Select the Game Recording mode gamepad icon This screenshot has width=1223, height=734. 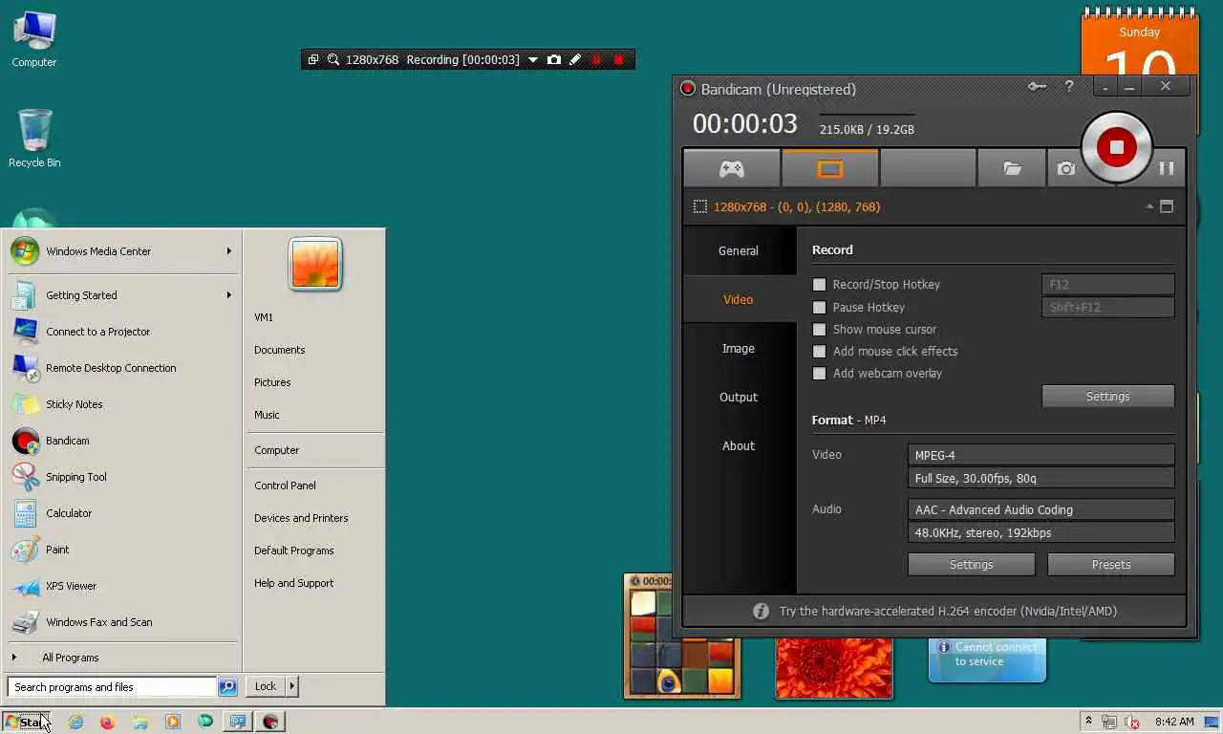coord(732,168)
